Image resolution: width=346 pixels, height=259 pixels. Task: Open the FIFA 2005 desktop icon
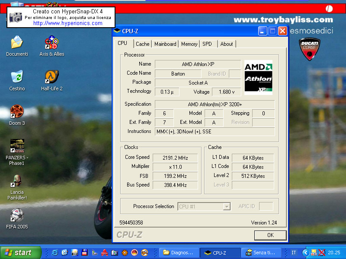tap(17, 216)
